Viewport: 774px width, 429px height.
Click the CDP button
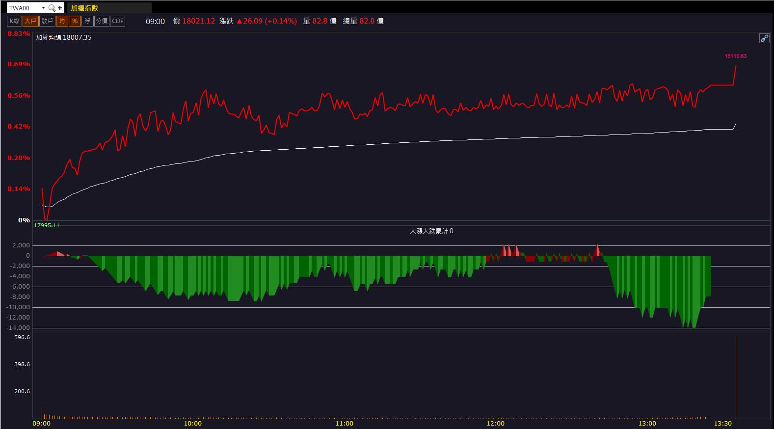118,21
